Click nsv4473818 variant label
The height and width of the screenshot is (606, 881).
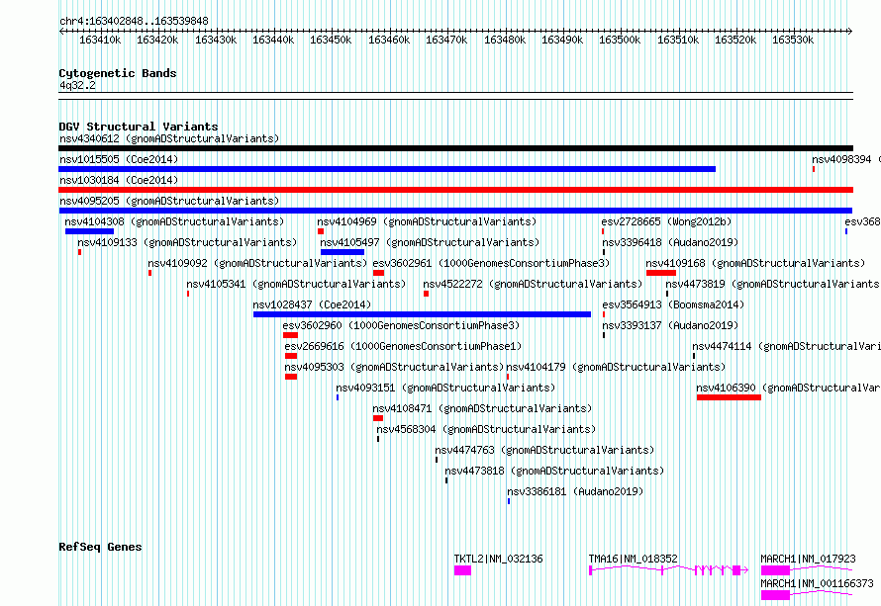554,471
